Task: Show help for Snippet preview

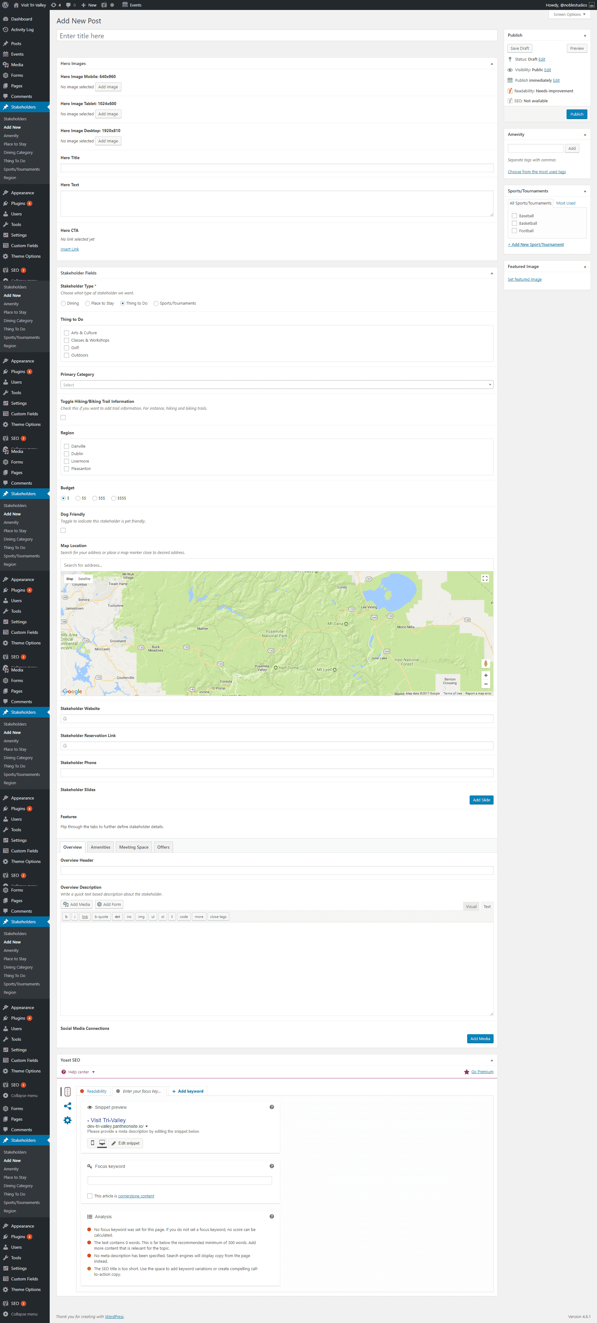Action: click(271, 1107)
